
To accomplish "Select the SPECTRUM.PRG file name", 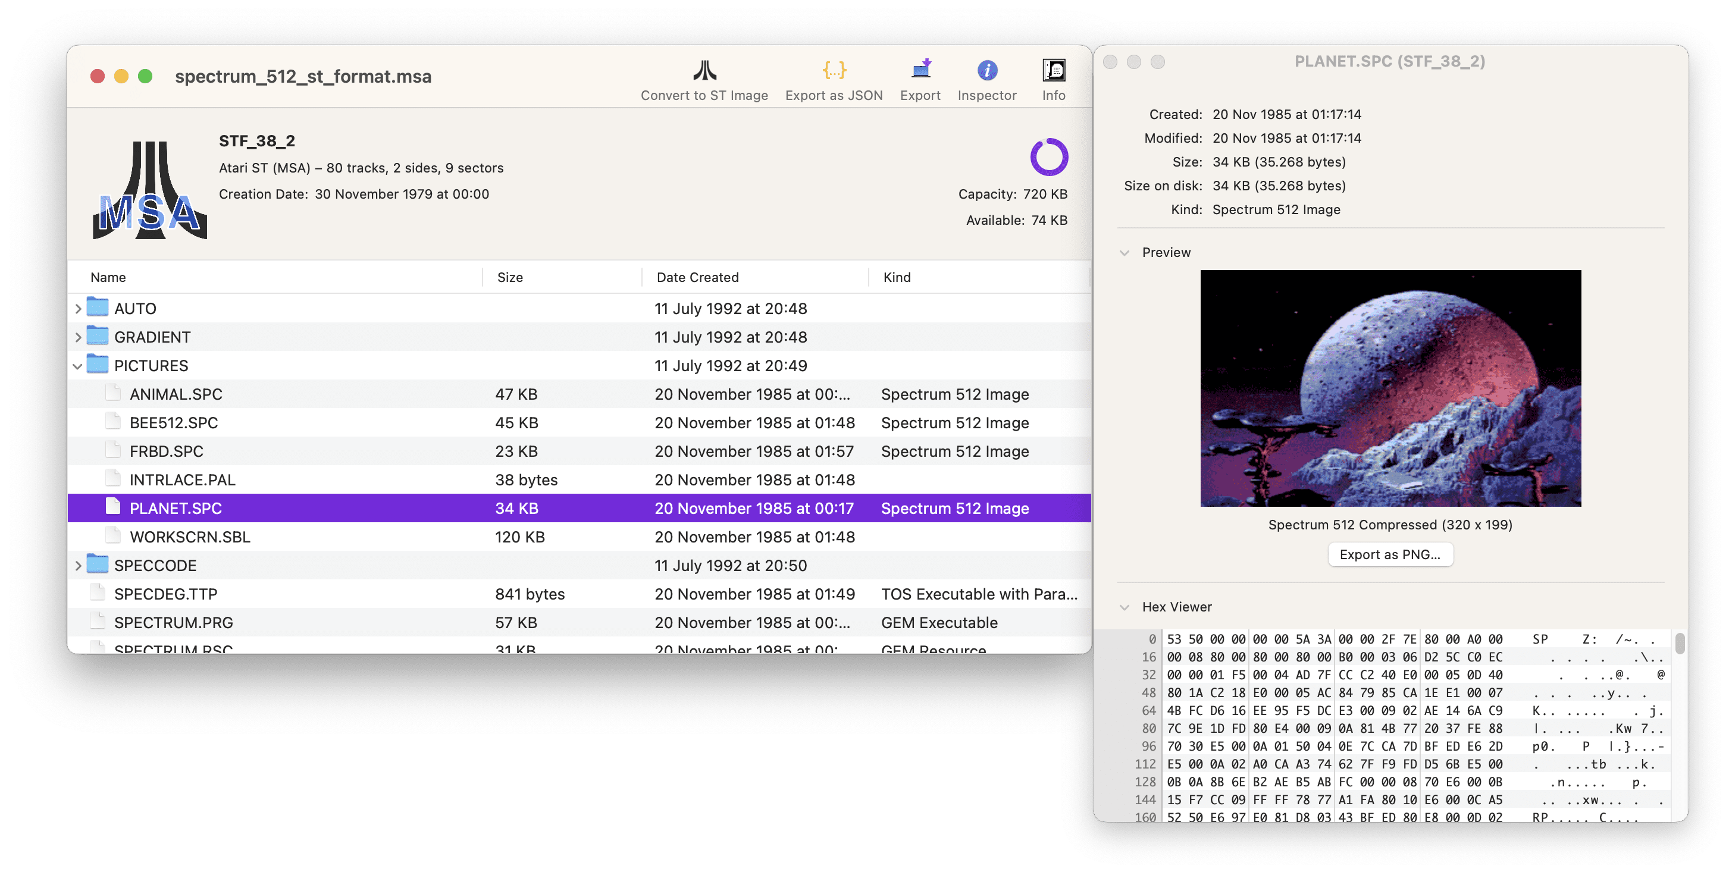I will [174, 622].
